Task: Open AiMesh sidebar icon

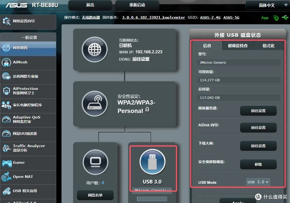Action: click(6, 62)
